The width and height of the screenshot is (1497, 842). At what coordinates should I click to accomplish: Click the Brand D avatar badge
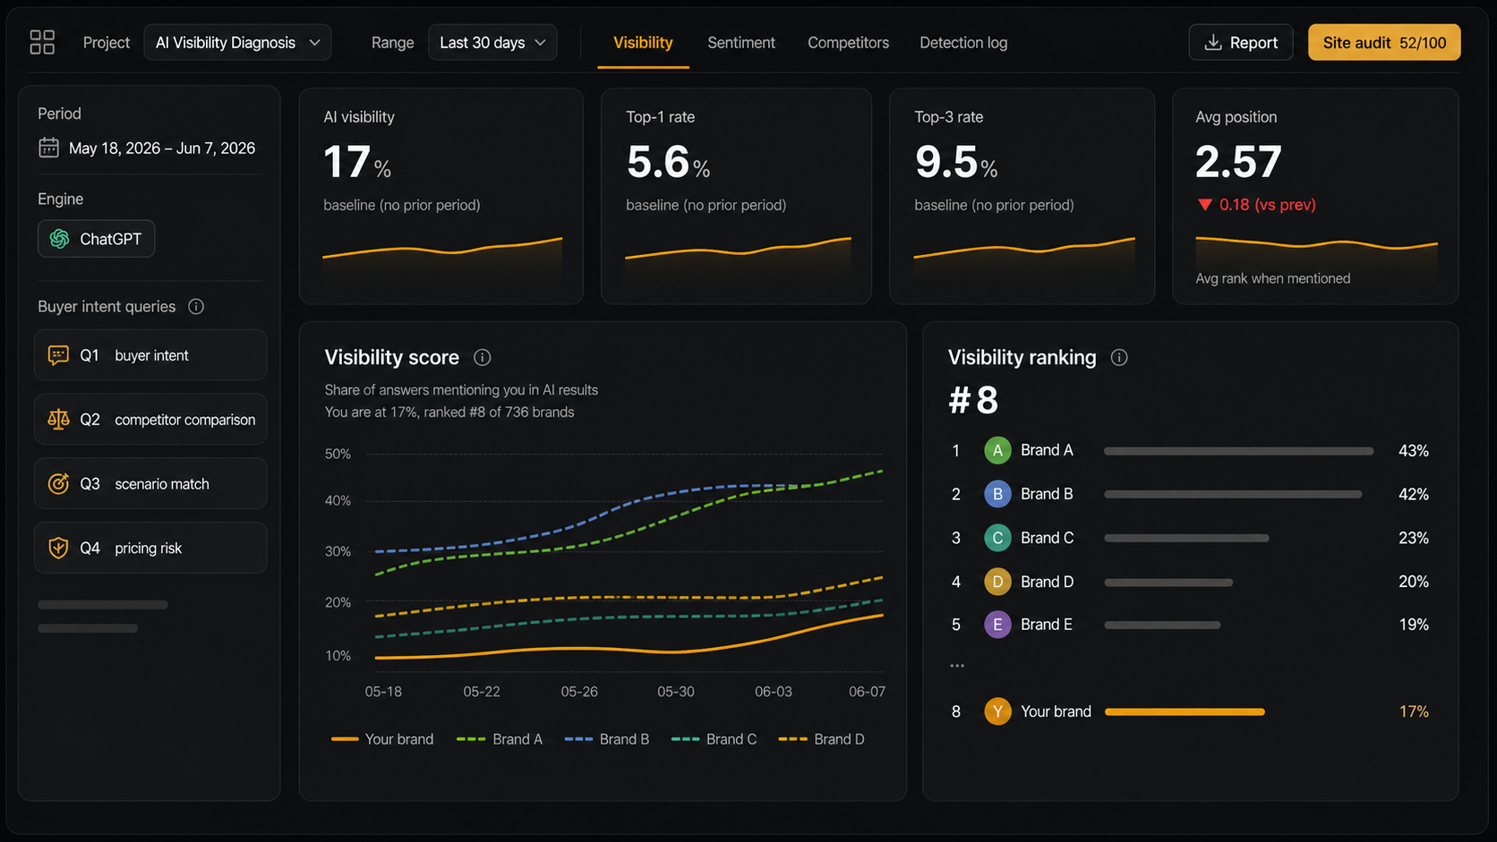click(997, 582)
